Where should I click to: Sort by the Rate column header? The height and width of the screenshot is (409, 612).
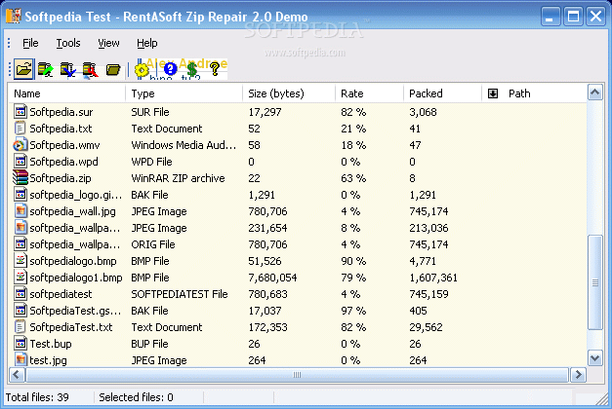(x=369, y=93)
